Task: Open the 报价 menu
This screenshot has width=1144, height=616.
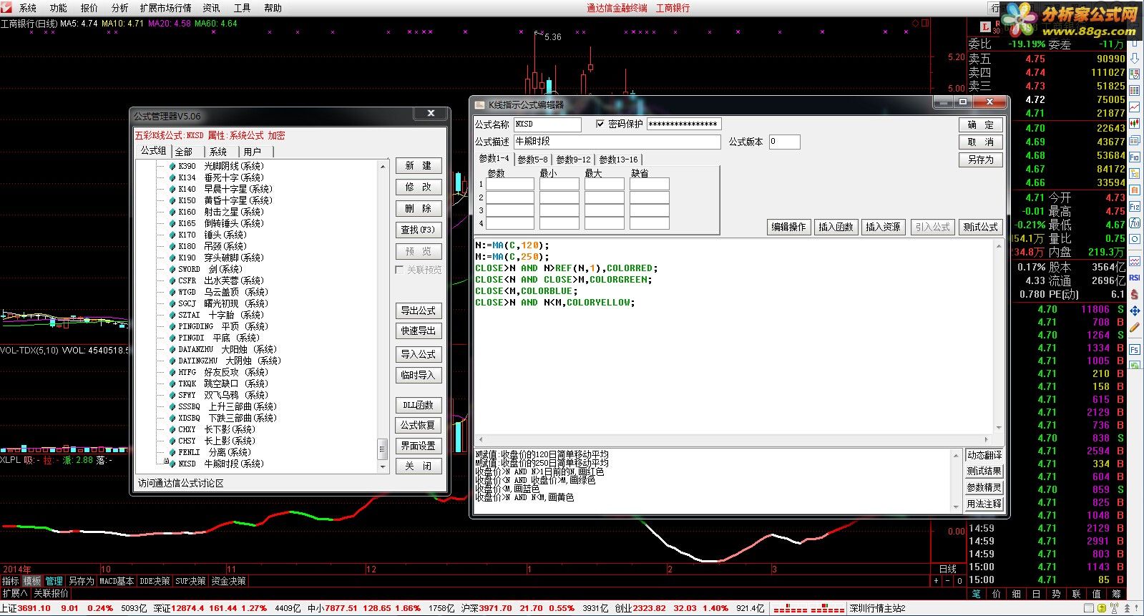Action: click(89, 8)
